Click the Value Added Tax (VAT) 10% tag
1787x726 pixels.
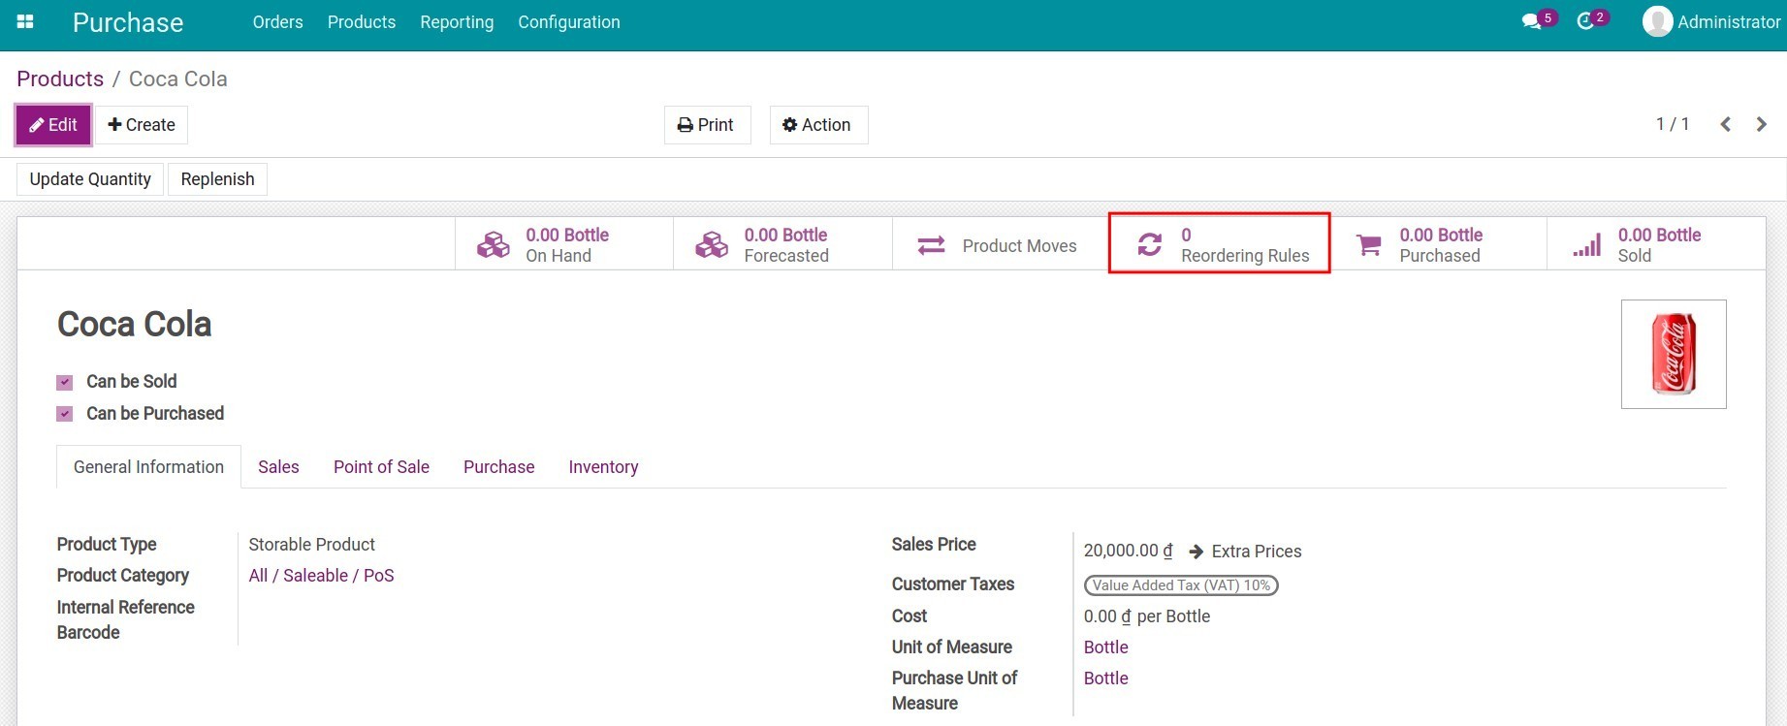coord(1181,585)
